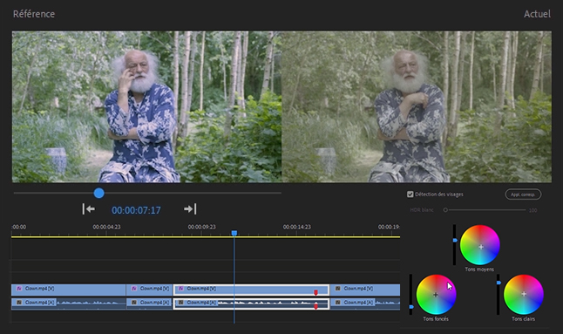Click the highlighted Clown.mp4 [A] audio clip
This screenshot has height=334, width=563.
251,303
